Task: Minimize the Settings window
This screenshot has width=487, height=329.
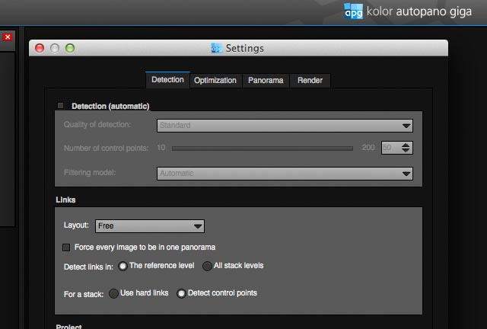Action: [55, 48]
